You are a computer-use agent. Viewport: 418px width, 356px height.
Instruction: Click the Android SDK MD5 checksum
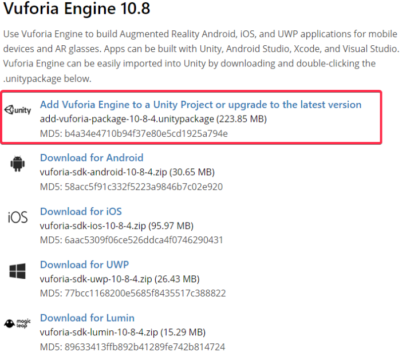(x=131, y=187)
